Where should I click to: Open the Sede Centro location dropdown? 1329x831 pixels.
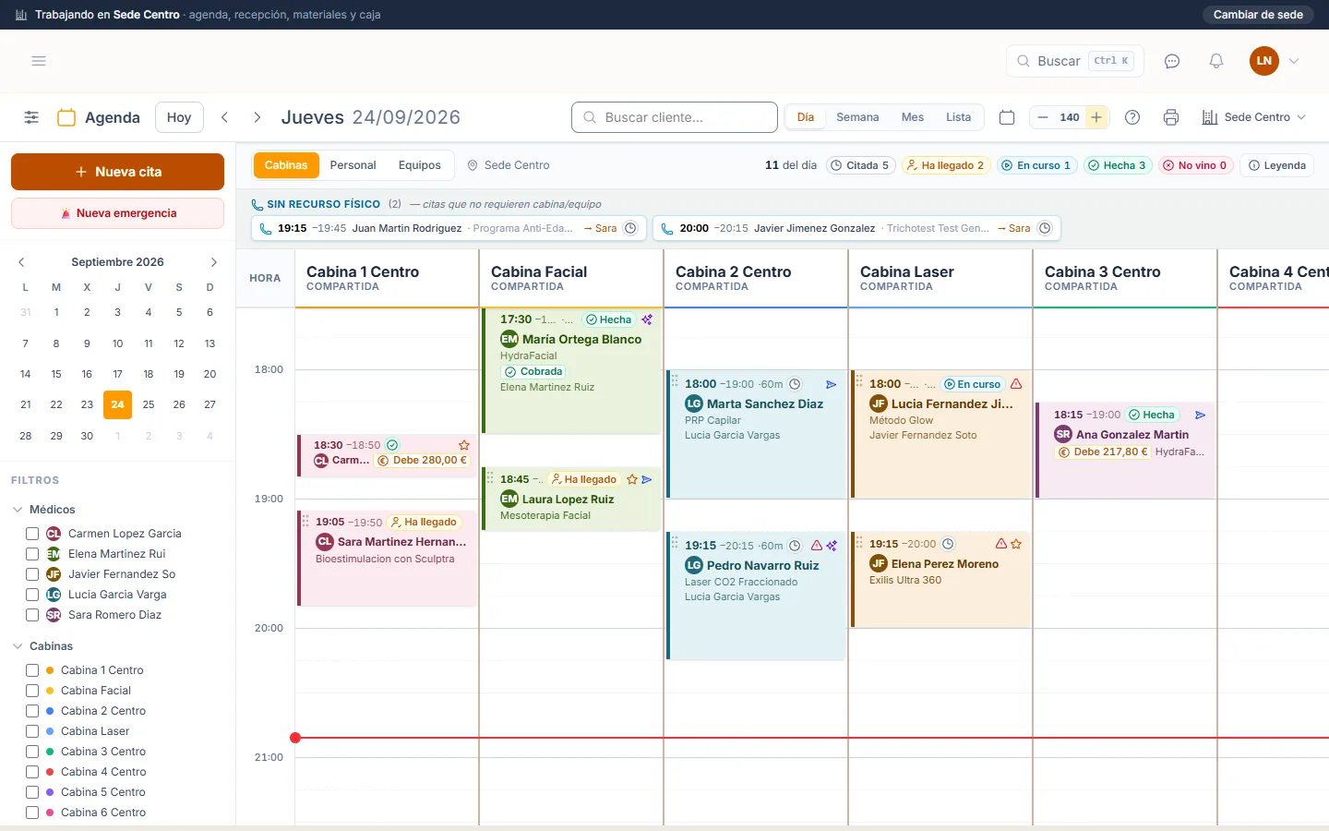point(1254,117)
